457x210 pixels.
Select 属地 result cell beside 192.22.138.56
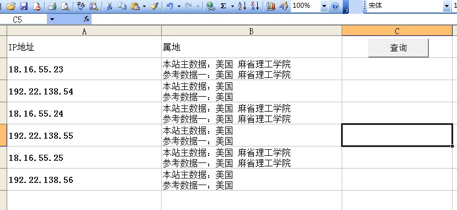[x=252, y=180]
